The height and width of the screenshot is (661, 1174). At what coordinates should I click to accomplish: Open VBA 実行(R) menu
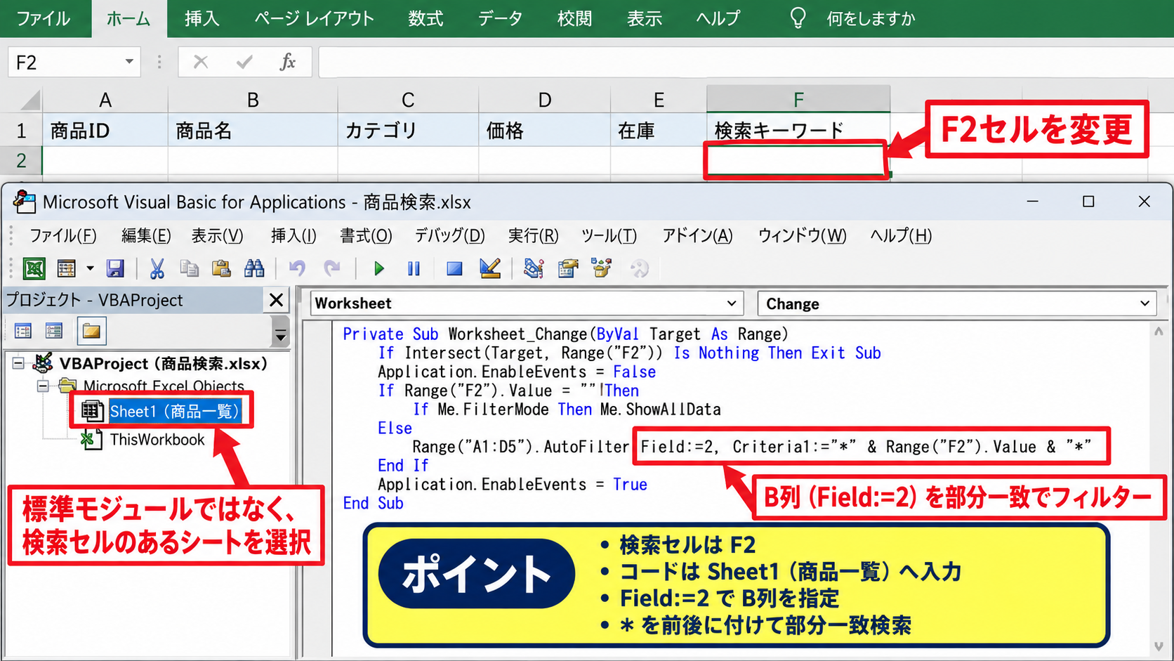coord(533,235)
